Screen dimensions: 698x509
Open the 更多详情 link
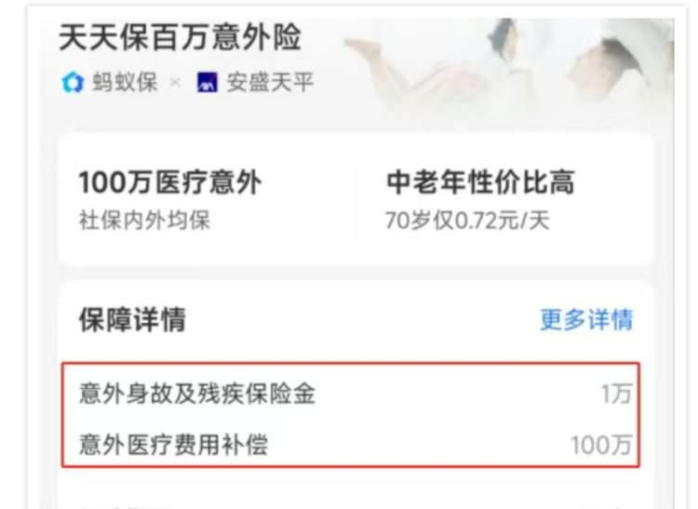pos(586,319)
